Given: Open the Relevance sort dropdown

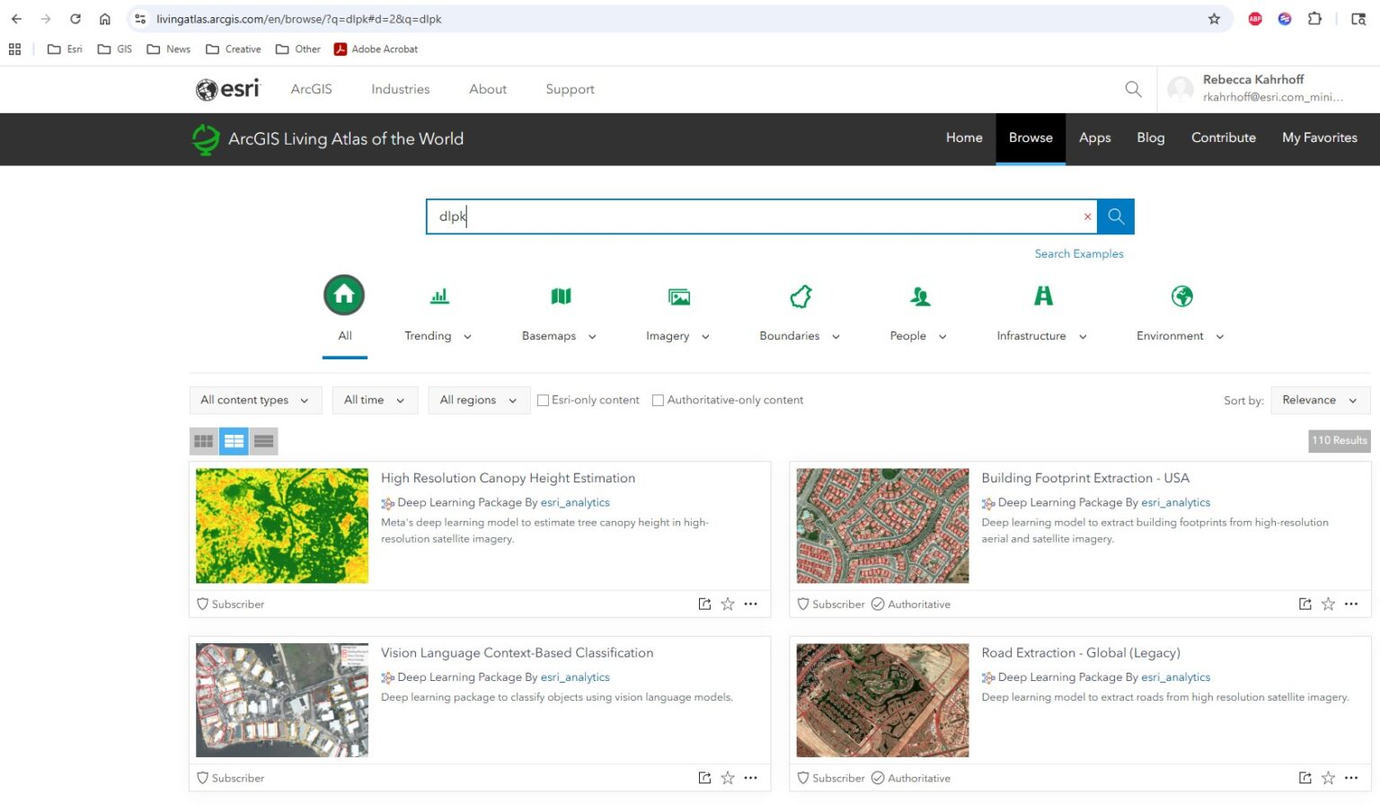Looking at the screenshot, I should [x=1318, y=401].
